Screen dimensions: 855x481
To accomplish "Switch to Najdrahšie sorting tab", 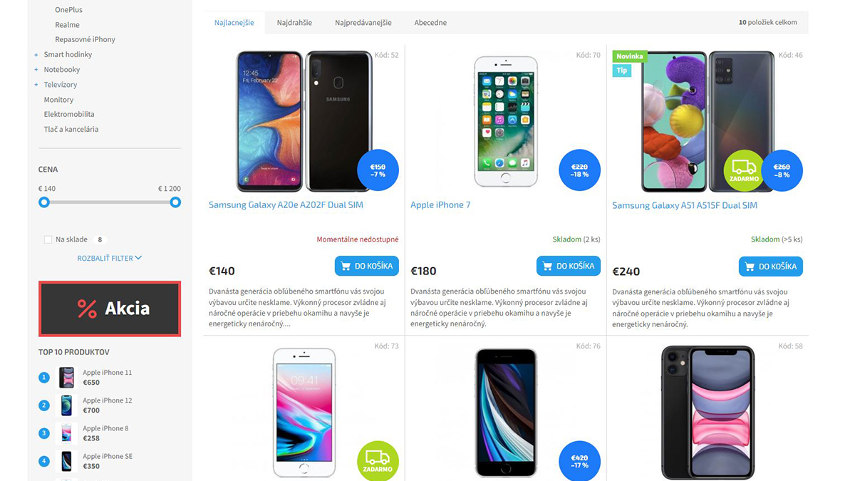I will [x=294, y=23].
